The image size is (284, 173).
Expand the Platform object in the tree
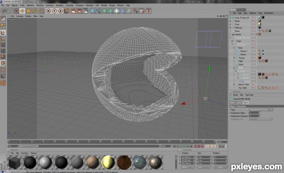click(231, 28)
